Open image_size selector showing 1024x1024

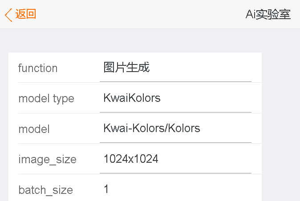coord(175,159)
